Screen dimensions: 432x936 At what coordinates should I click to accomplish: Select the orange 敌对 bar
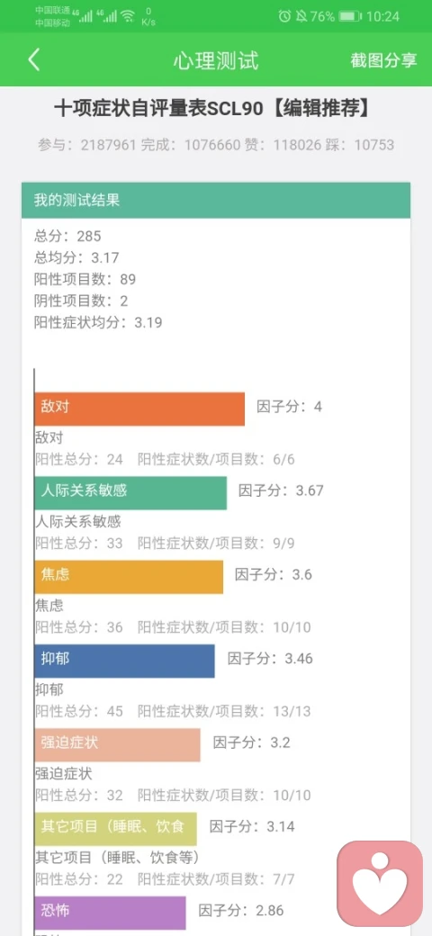point(139,409)
